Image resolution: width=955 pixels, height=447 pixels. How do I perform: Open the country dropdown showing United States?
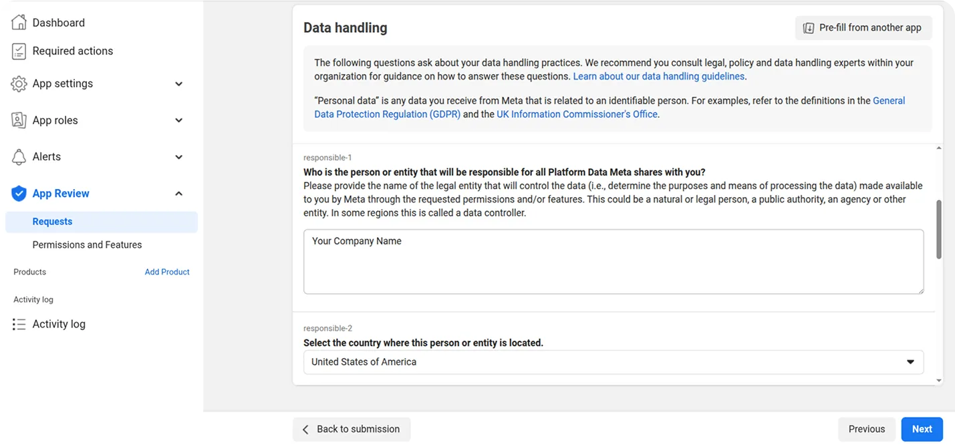[x=613, y=361]
